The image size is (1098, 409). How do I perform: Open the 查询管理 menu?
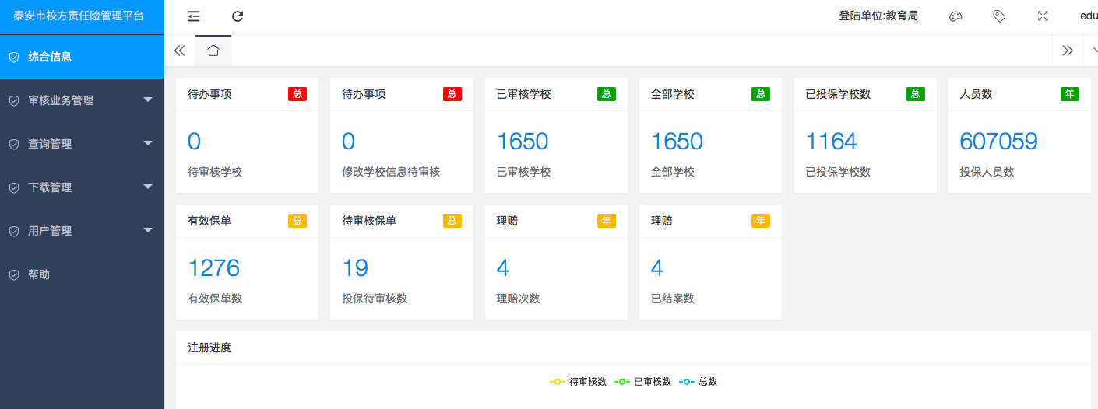pos(82,144)
